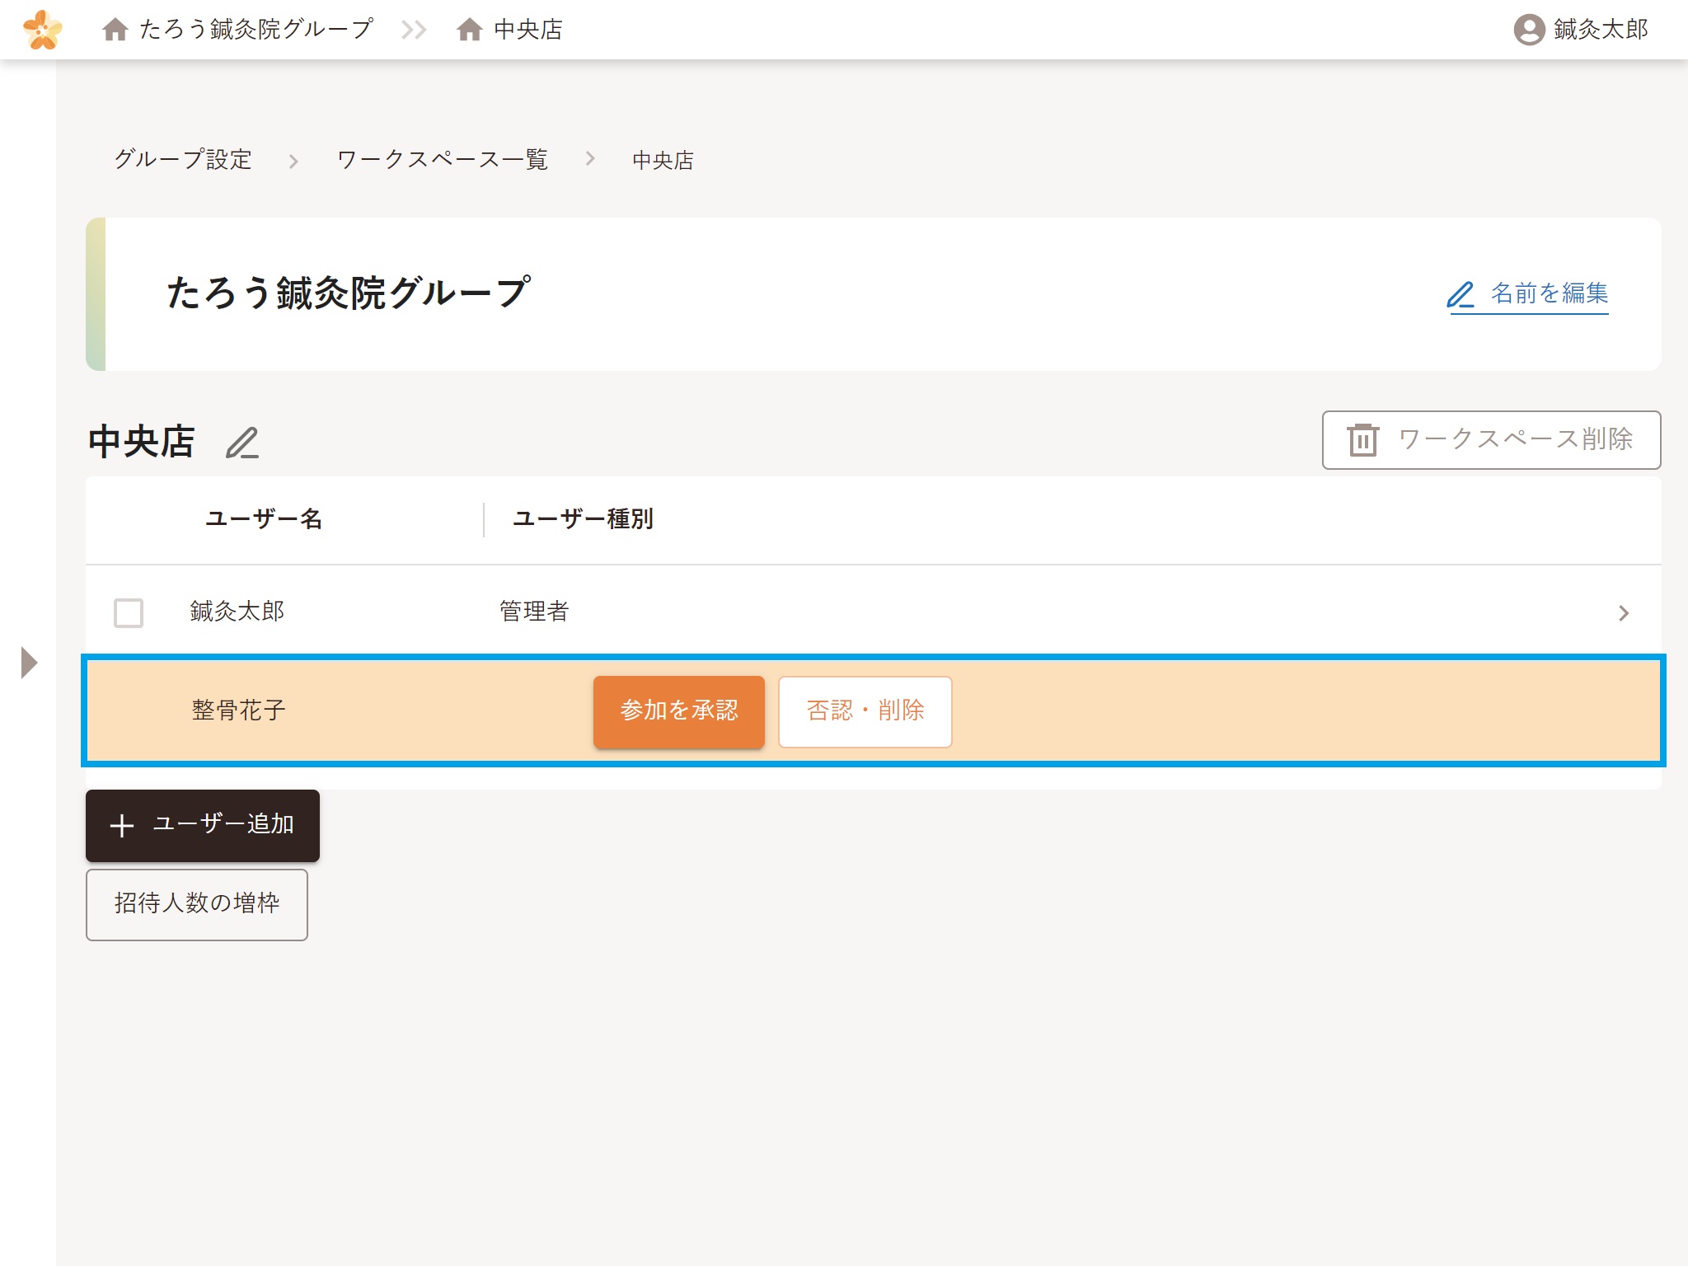Expand the collapsed left sidebar arrow

coord(29,663)
